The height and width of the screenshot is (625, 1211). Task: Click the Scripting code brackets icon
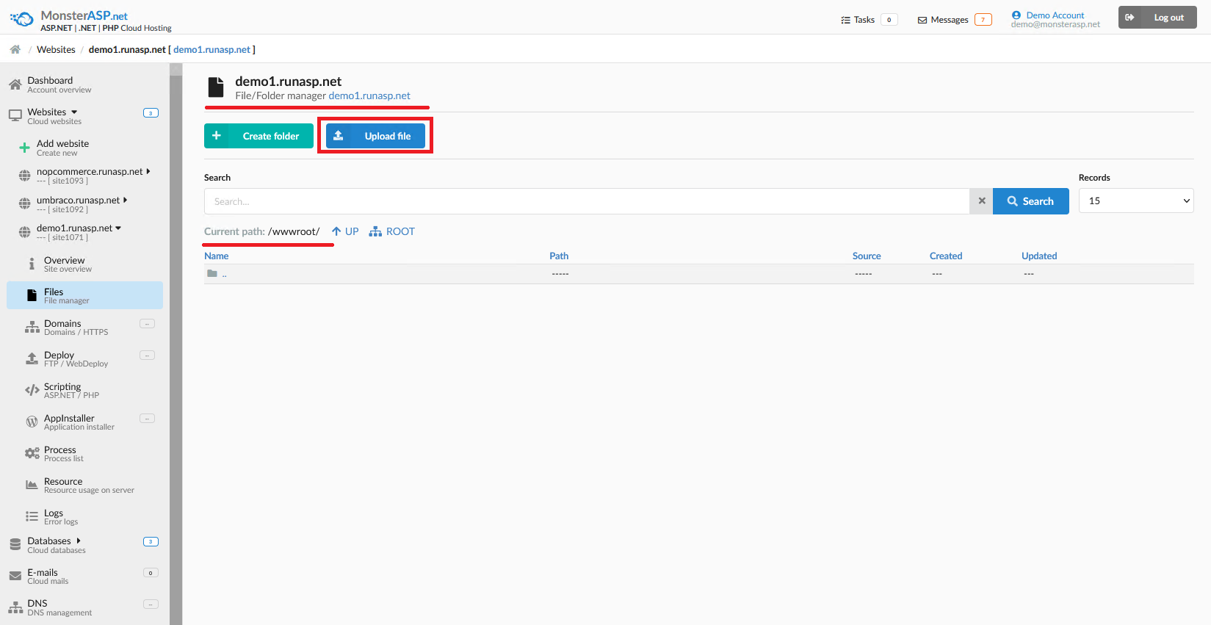pos(32,390)
